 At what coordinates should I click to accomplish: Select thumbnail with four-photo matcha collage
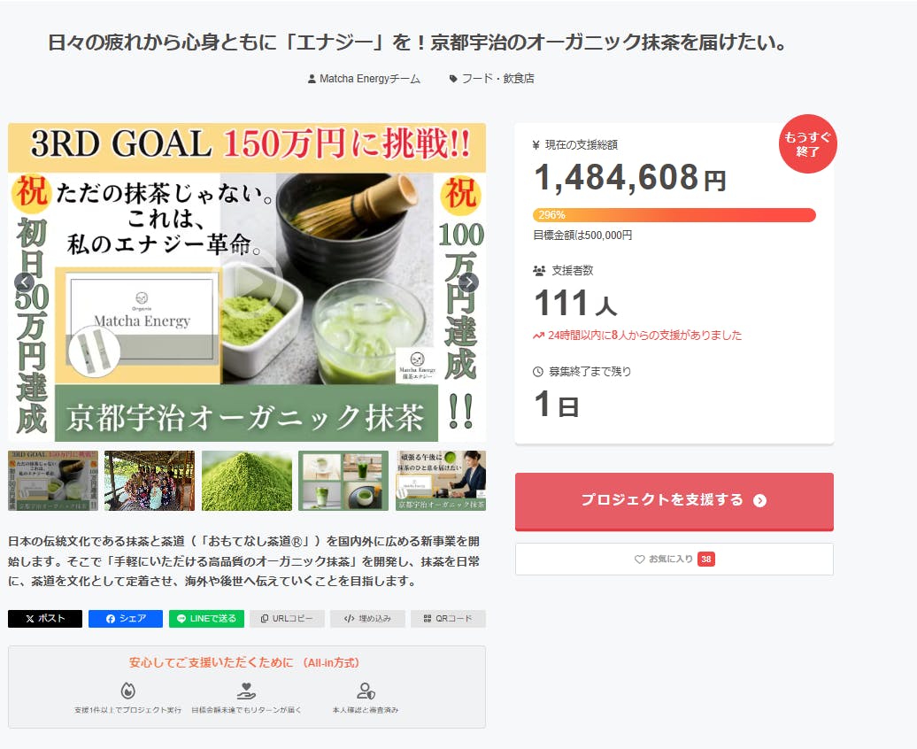click(x=343, y=481)
